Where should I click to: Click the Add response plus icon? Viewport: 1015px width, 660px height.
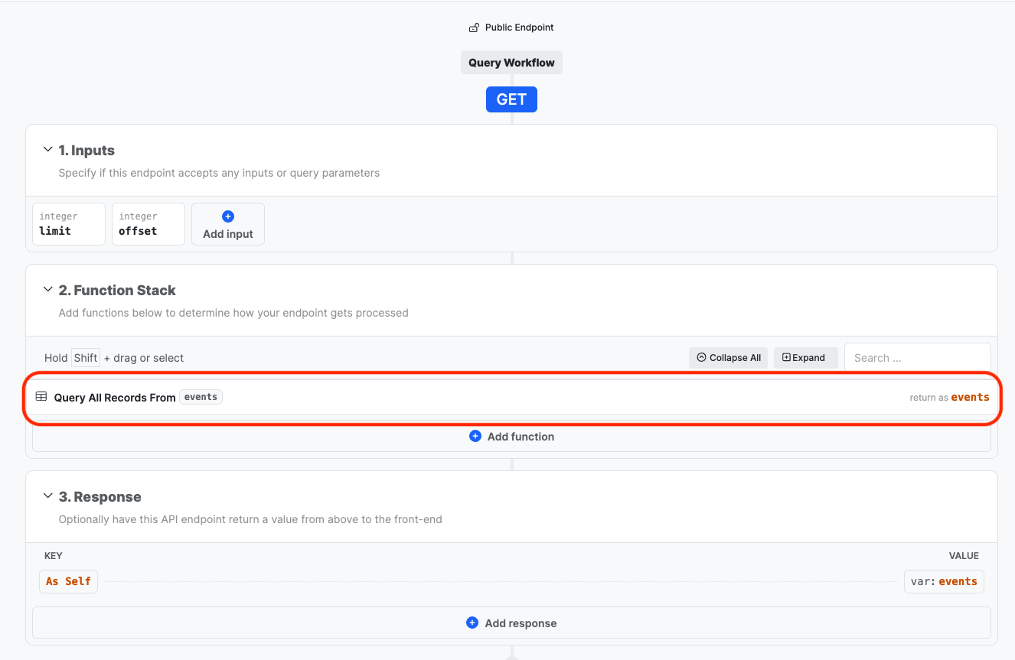click(x=472, y=623)
